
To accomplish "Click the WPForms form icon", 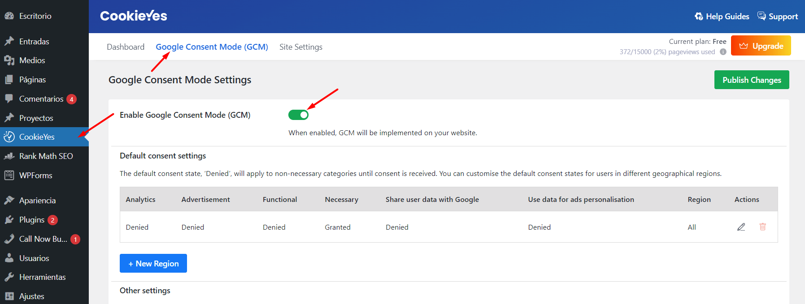I will coord(9,175).
